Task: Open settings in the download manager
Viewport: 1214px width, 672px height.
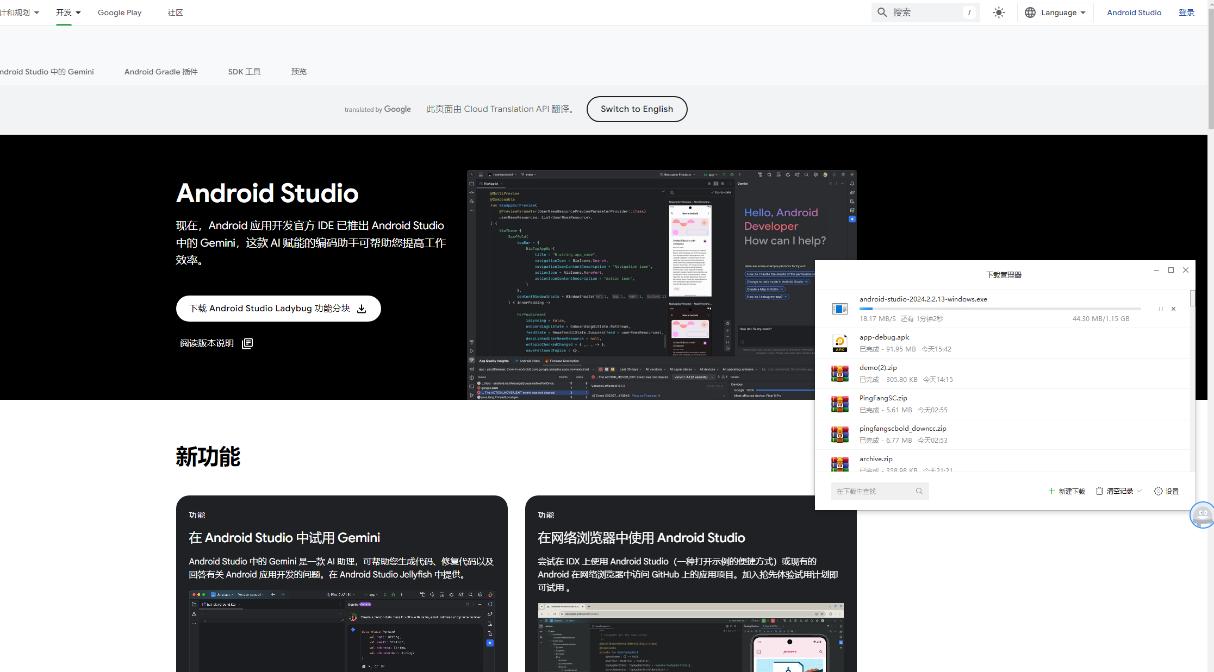Action: 1167,491
